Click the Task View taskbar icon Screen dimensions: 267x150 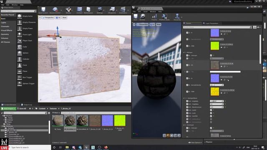60,147
